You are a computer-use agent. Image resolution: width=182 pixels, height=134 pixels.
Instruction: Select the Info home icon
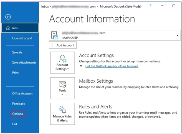[x=8, y=28]
